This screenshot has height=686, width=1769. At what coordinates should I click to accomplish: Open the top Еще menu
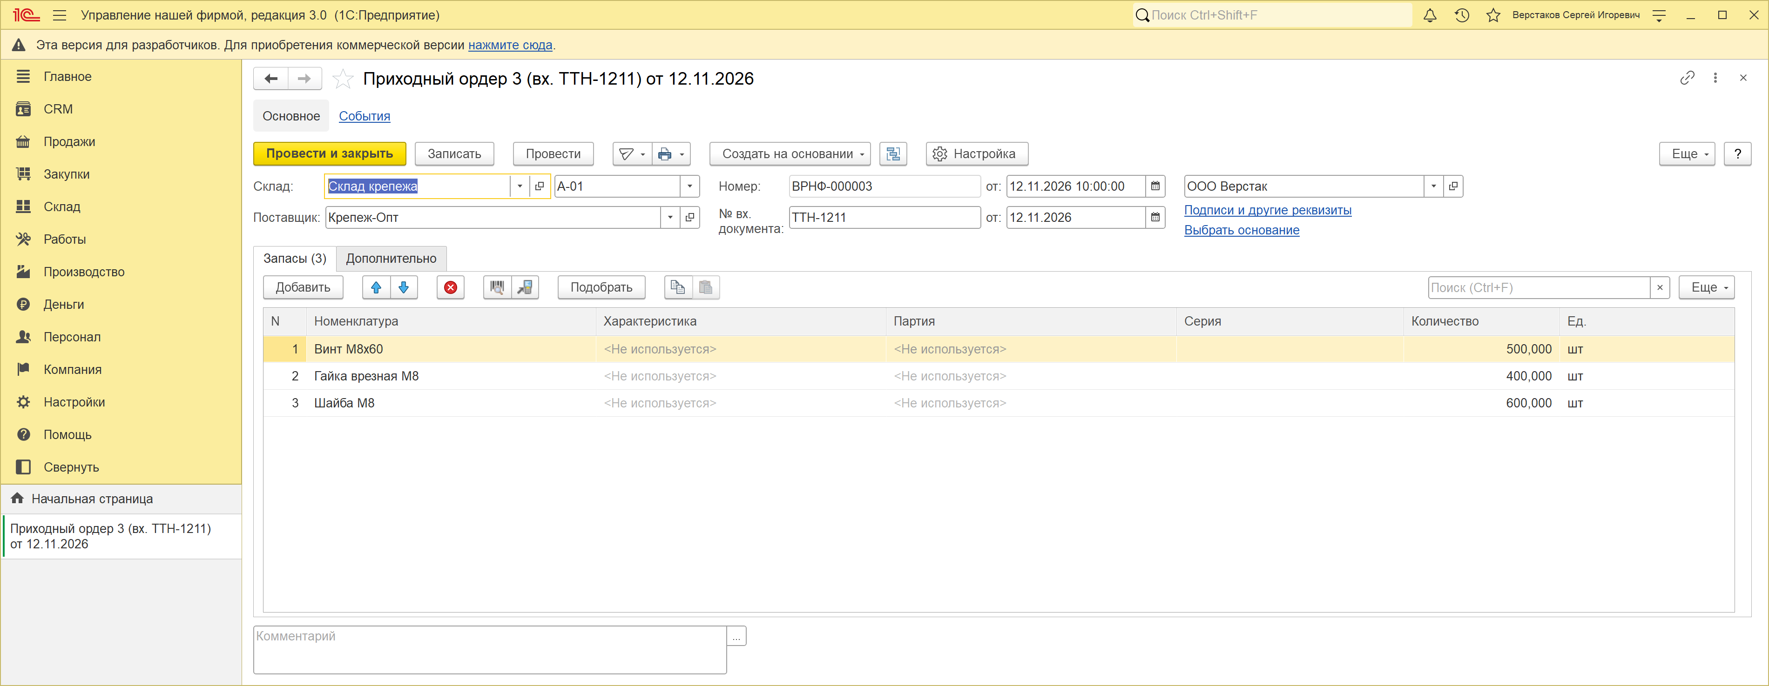click(1687, 153)
